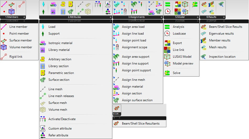Viewport: 249px width, 139px height.
Task: Click Beam/Shell Slice Resultants item
Action: point(141,124)
